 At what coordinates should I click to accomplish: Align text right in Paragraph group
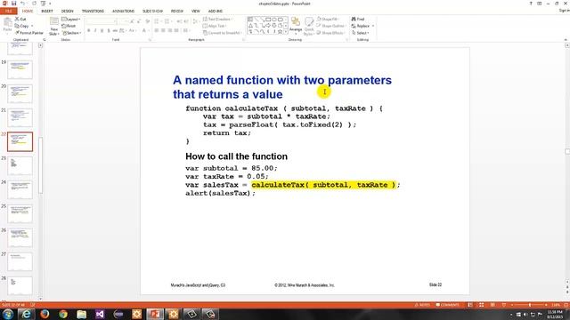pos(170,31)
